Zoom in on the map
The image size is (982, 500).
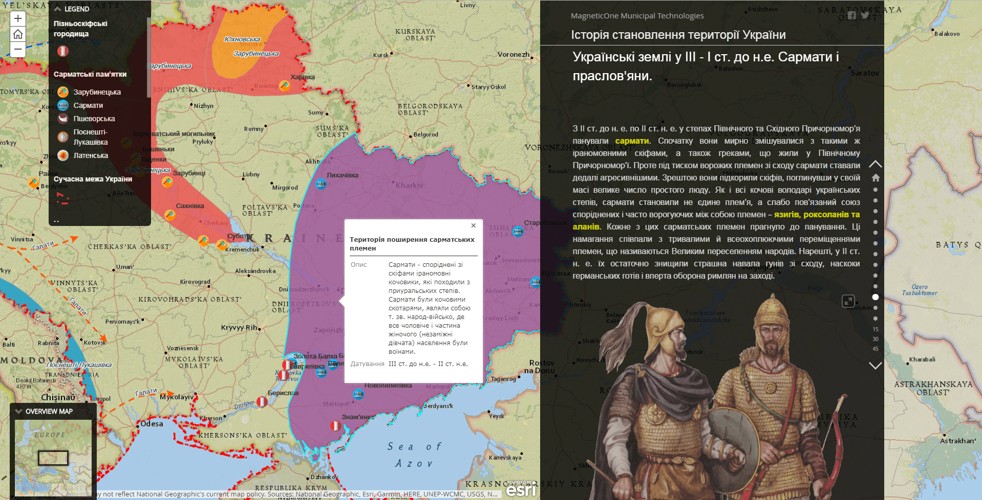18,19
